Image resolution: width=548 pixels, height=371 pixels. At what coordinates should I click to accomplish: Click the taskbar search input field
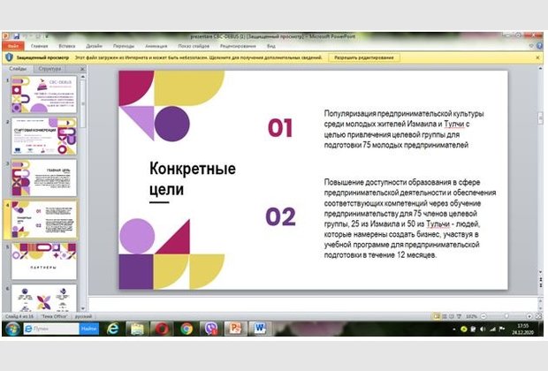point(51,329)
